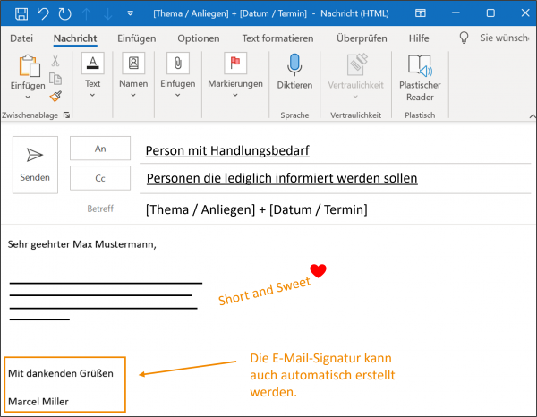
Task: Collapse the ribbon with the chevron
Action: click(533, 116)
